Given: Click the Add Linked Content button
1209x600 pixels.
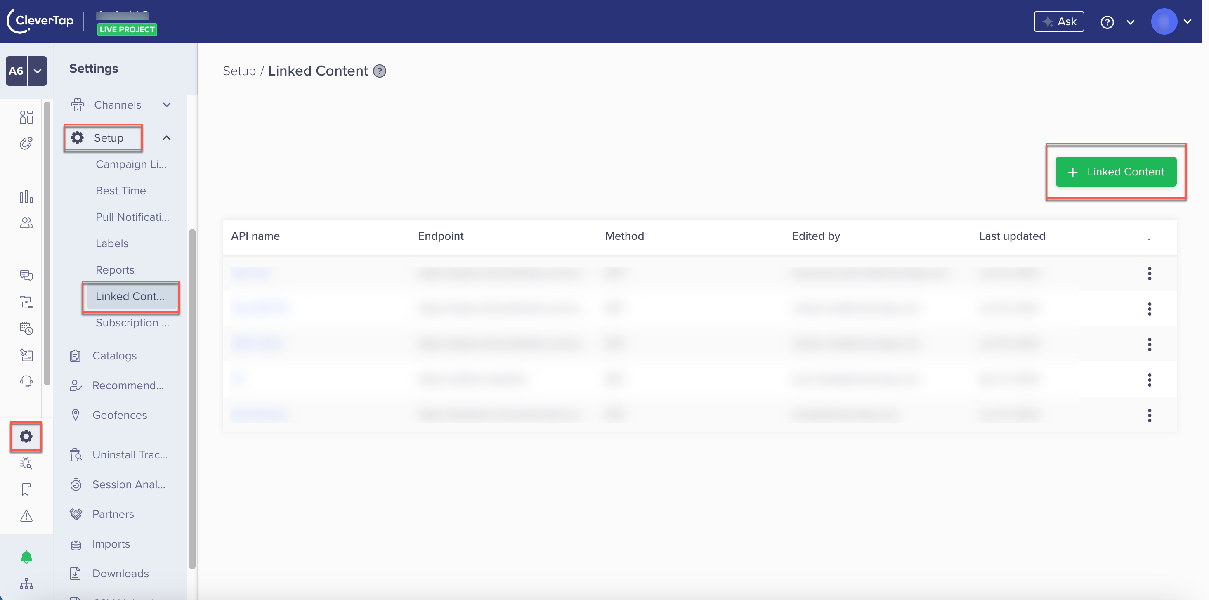Looking at the screenshot, I should coord(1117,171).
